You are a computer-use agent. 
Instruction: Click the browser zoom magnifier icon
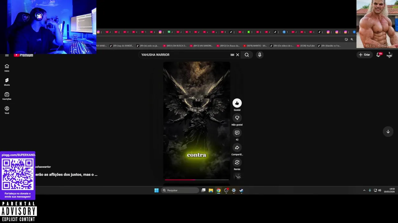point(352,39)
